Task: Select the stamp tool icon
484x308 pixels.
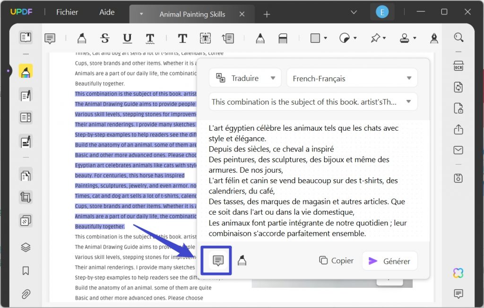Action: click(x=405, y=38)
